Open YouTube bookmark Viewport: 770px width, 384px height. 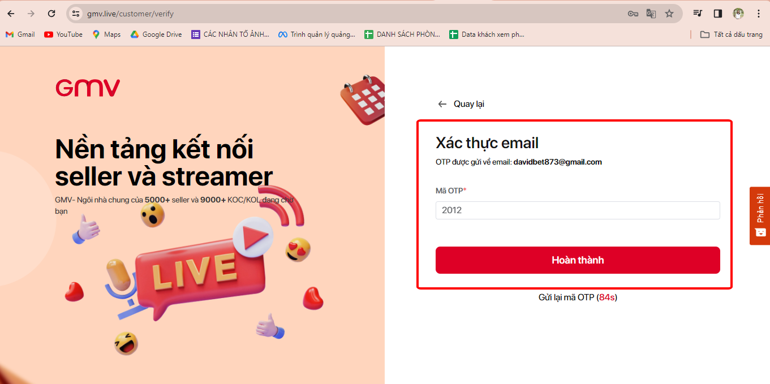(x=63, y=34)
